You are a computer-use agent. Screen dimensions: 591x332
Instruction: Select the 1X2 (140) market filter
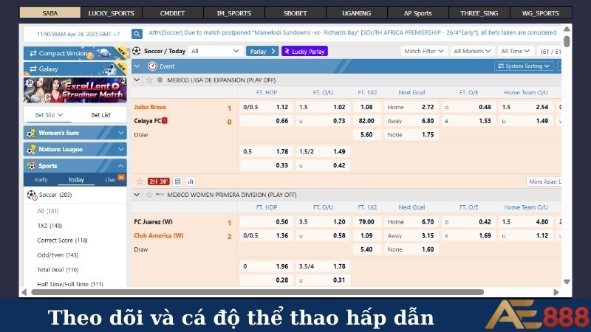click(49, 226)
